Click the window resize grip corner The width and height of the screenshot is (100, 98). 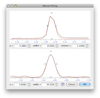[x=92, y=88]
